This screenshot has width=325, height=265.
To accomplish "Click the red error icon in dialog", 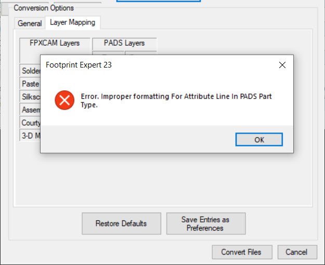I will tap(64, 100).
